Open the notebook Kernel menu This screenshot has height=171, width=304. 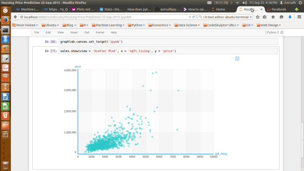tap(100, 32)
